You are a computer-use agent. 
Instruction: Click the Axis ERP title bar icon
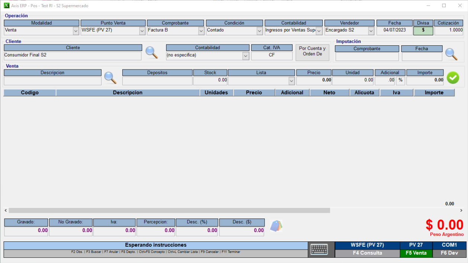click(x=6, y=6)
